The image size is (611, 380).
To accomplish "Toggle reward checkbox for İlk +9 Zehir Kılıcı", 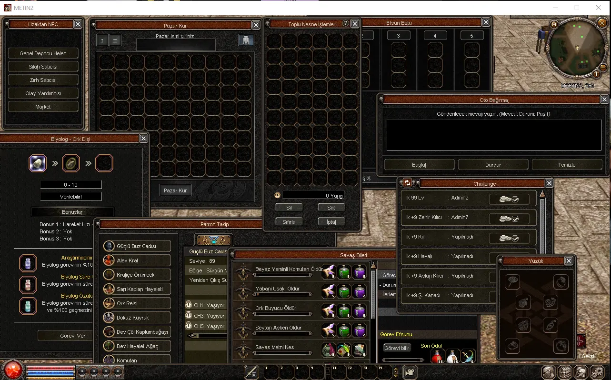I will [x=509, y=219].
